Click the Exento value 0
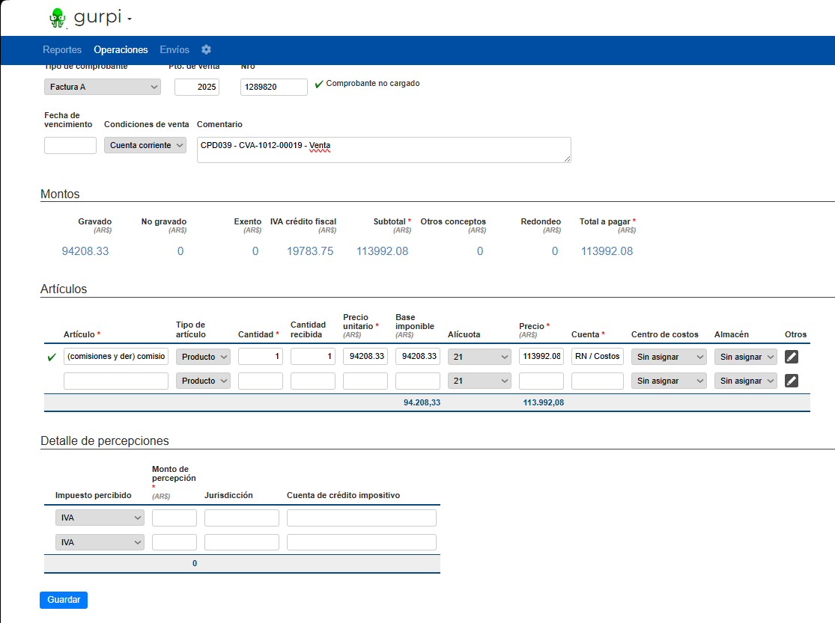 click(x=255, y=251)
